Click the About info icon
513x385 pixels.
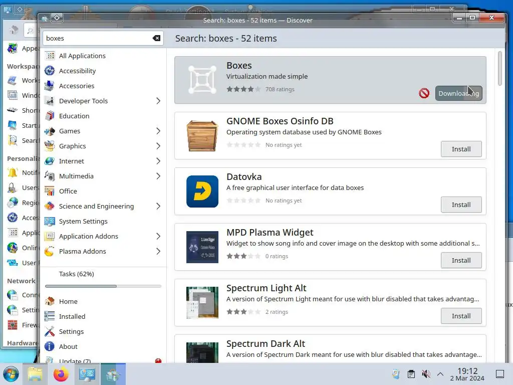coord(50,347)
